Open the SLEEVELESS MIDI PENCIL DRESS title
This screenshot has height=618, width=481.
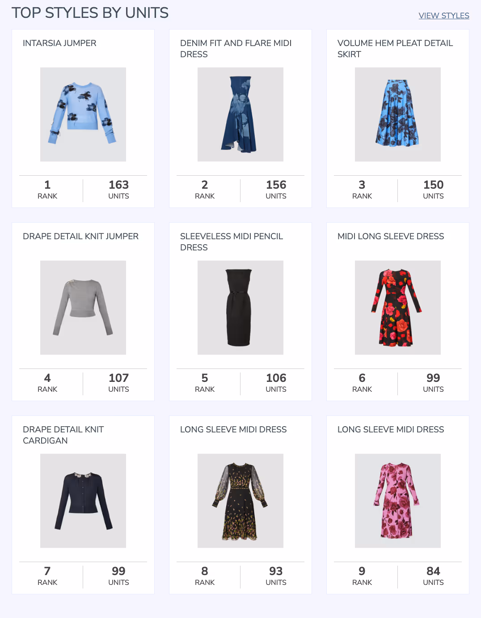pyautogui.click(x=232, y=242)
